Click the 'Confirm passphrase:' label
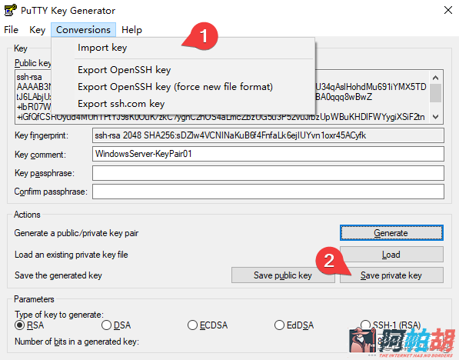Screen dimensions: 459x360 click(51, 192)
